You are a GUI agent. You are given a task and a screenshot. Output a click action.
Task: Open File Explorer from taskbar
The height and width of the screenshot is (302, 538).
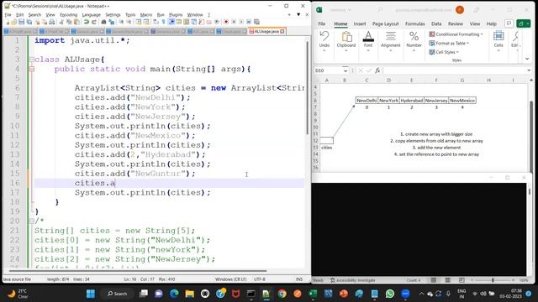click(189, 294)
